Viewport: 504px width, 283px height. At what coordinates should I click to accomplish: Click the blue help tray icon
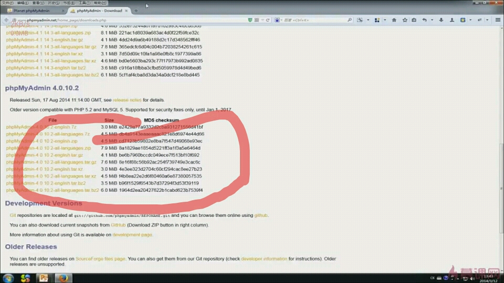click(446, 278)
